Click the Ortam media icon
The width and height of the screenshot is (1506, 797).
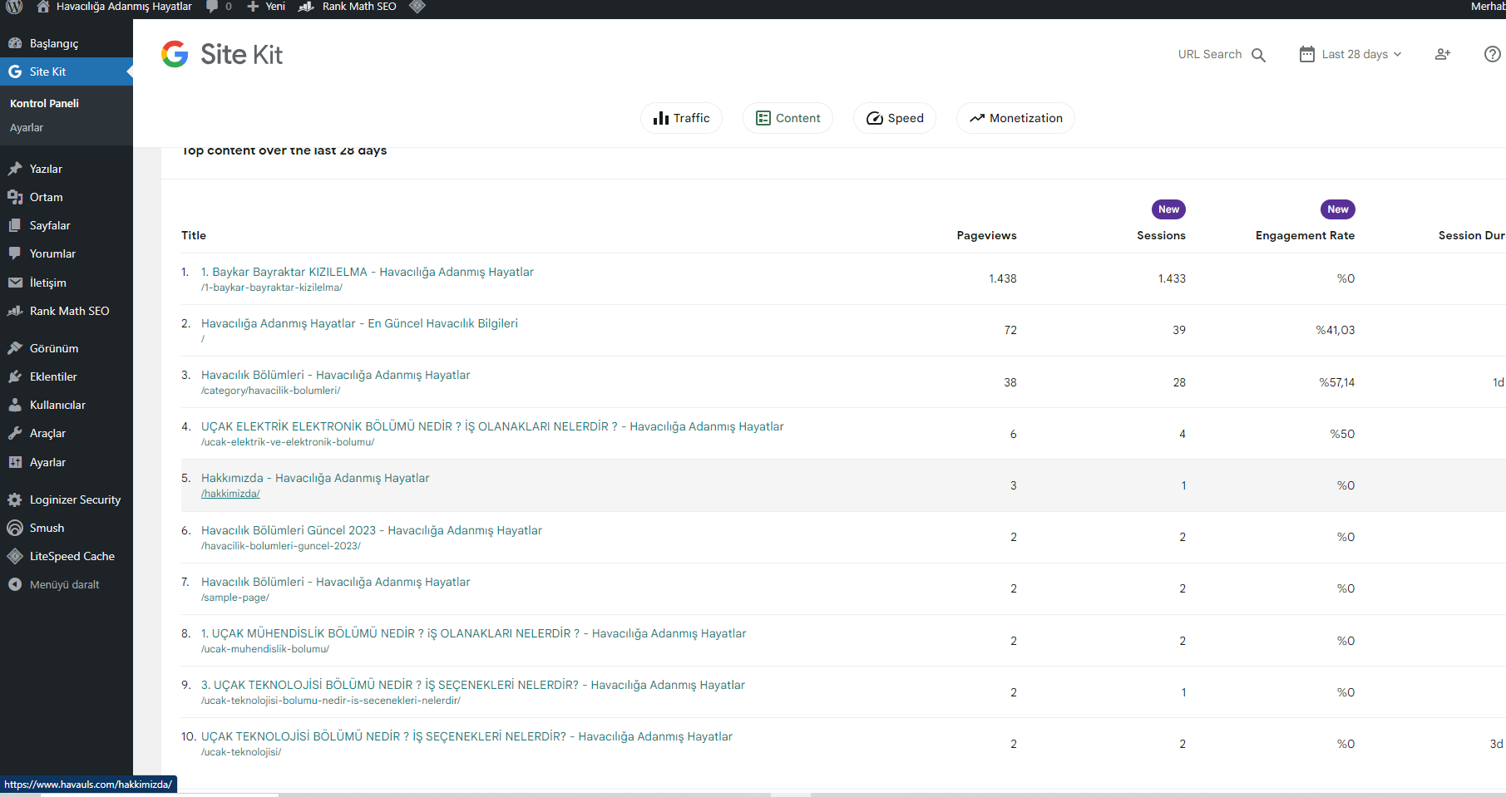(x=15, y=197)
